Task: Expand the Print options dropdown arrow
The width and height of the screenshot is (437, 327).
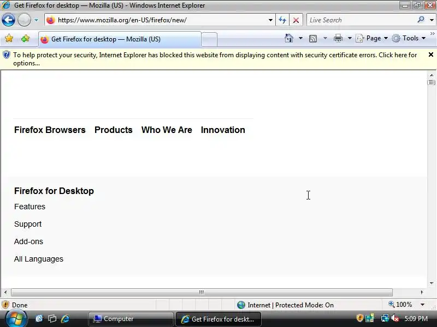Action: click(x=350, y=38)
